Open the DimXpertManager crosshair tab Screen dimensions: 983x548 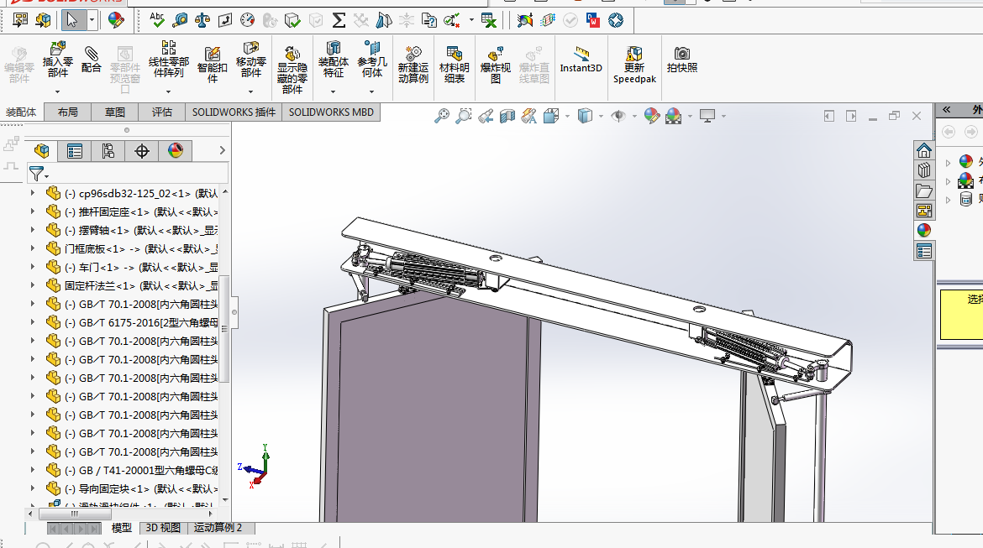click(142, 151)
